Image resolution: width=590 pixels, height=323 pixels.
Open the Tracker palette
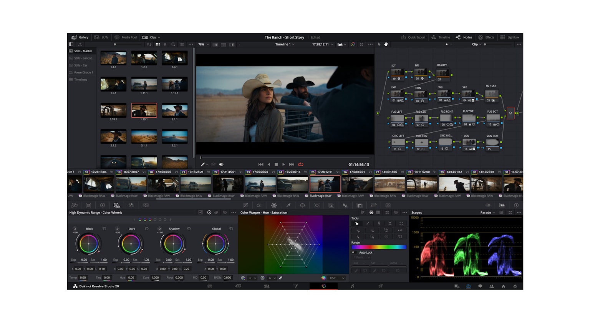coord(317,205)
